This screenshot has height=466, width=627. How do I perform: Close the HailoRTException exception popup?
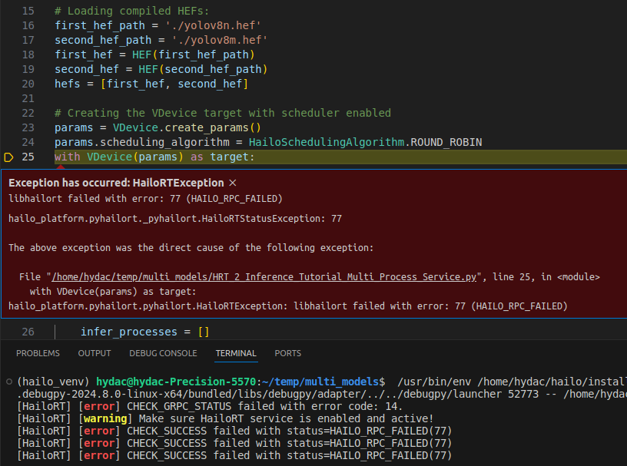pos(233,183)
